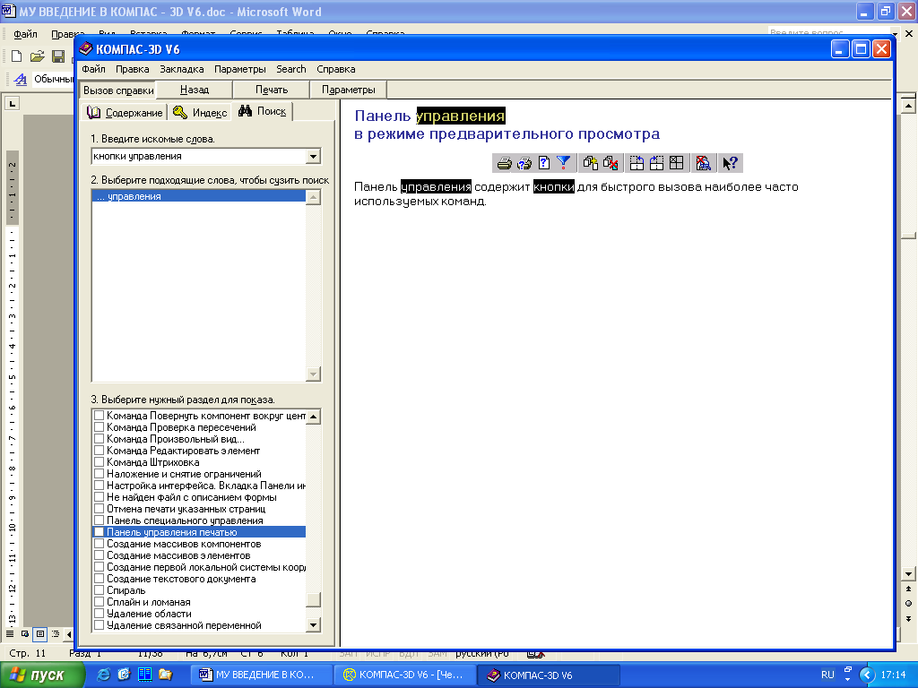918x688 pixels.
Task: Click the Word vertical scrollbar thumb
Action: pos(908,236)
